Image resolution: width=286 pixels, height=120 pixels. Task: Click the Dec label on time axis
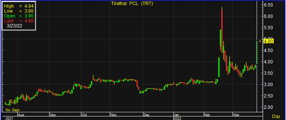147,115
